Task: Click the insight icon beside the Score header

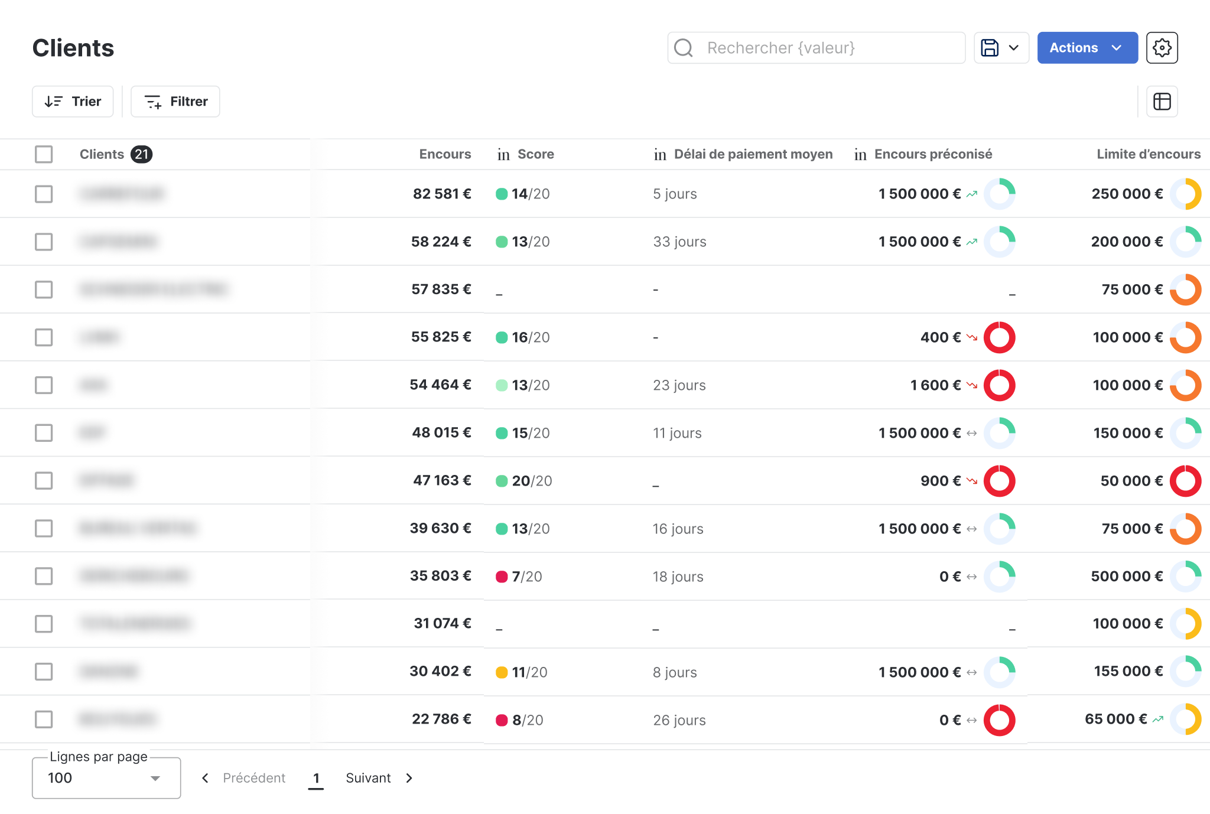Action: click(x=503, y=154)
